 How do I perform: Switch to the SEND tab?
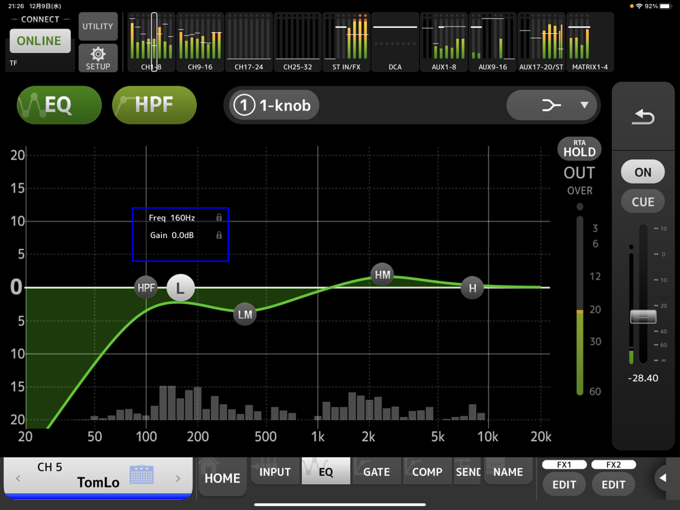[x=468, y=471]
